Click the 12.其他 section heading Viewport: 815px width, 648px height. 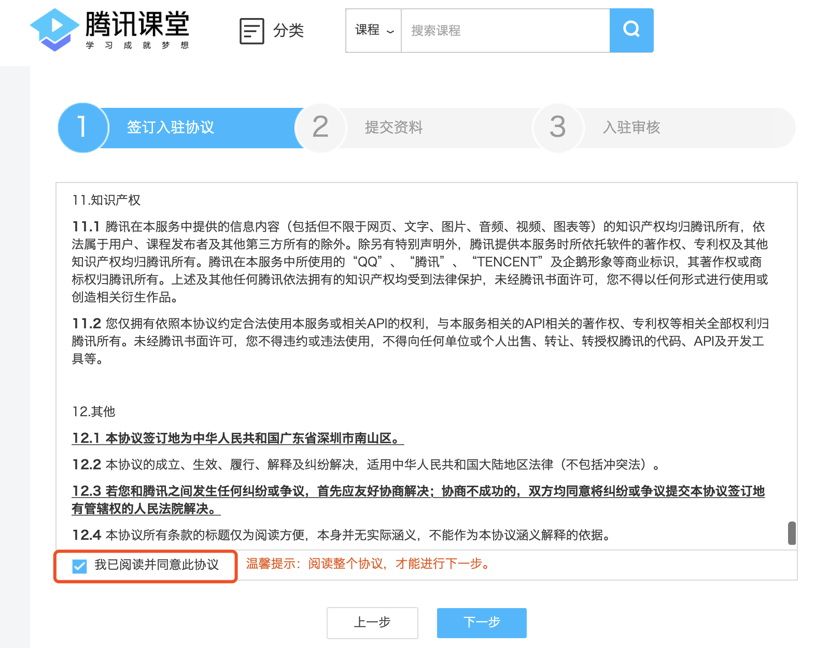(94, 412)
